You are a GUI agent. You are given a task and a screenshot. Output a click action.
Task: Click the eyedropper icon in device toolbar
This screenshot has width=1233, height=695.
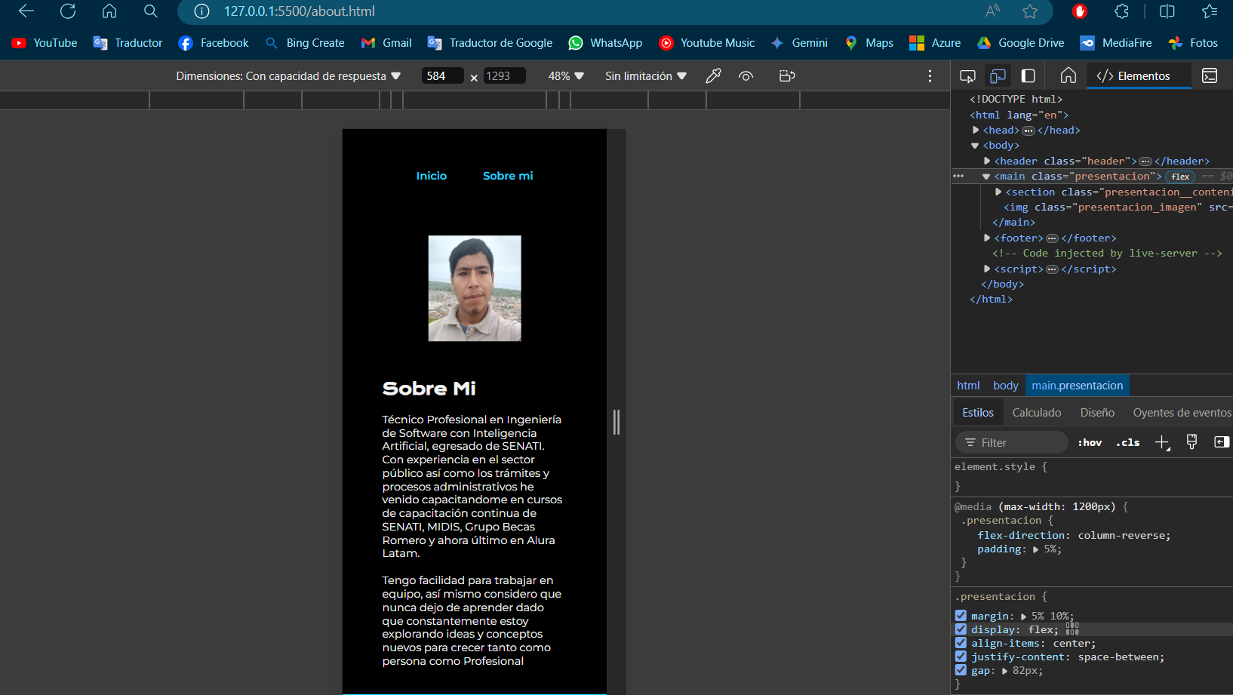pyautogui.click(x=713, y=76)
